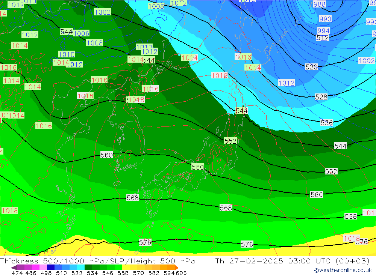Select the bright magenta legend swatch left of 498

35,267
